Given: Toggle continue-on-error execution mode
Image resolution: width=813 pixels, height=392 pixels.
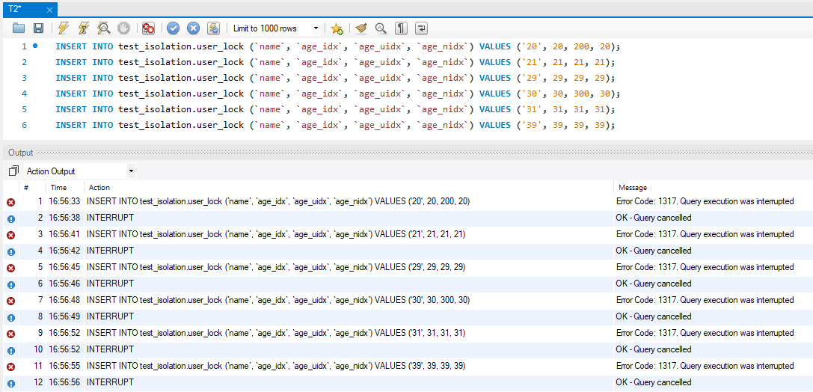Looking at the screenshot, I should [148, 28].
